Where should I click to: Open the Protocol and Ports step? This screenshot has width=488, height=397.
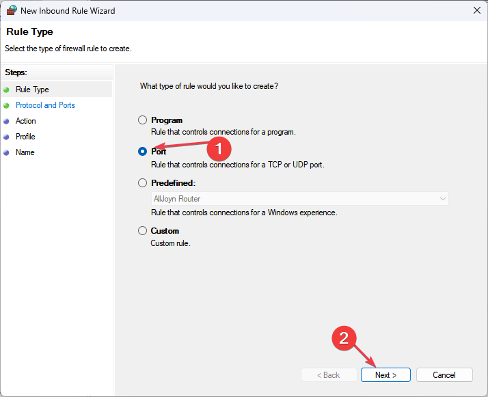click(45, 105)
